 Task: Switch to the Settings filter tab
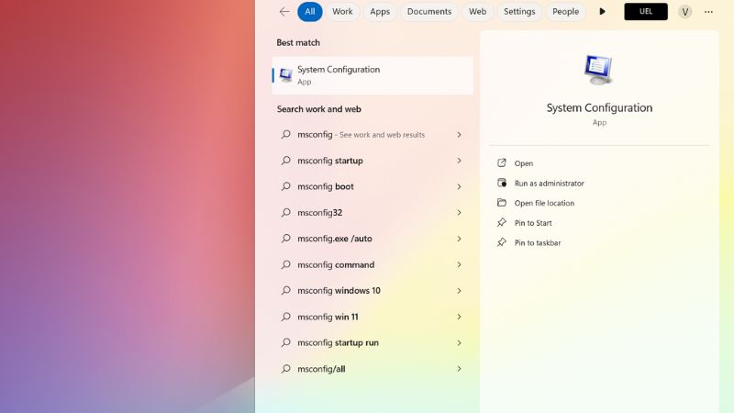[519, 12]
